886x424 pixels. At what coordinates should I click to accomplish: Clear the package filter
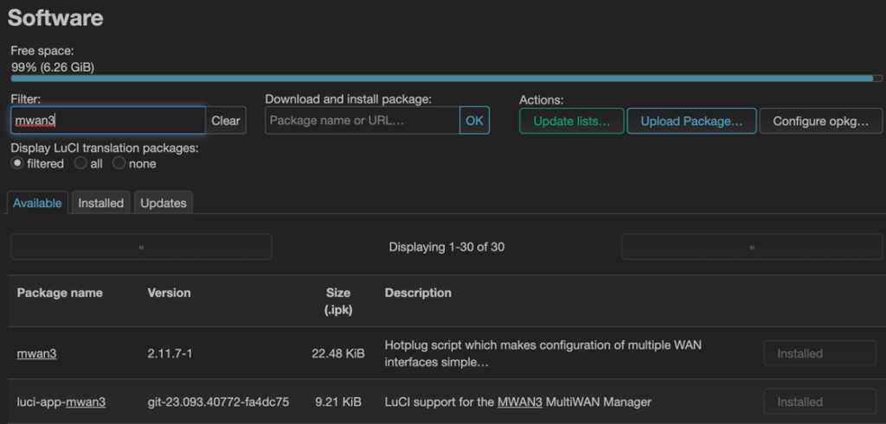pos(226,121)
